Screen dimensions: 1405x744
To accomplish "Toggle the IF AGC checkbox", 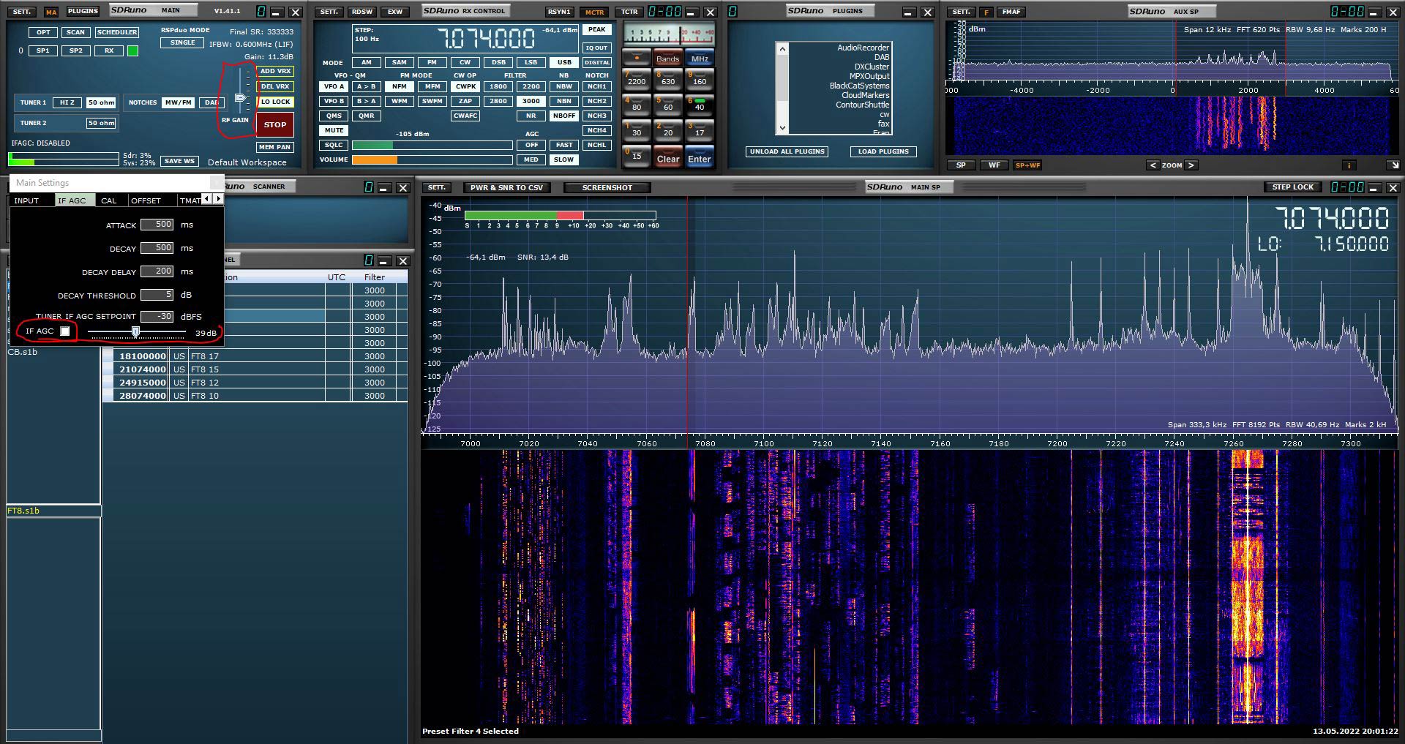I will (x=65, y=331).
